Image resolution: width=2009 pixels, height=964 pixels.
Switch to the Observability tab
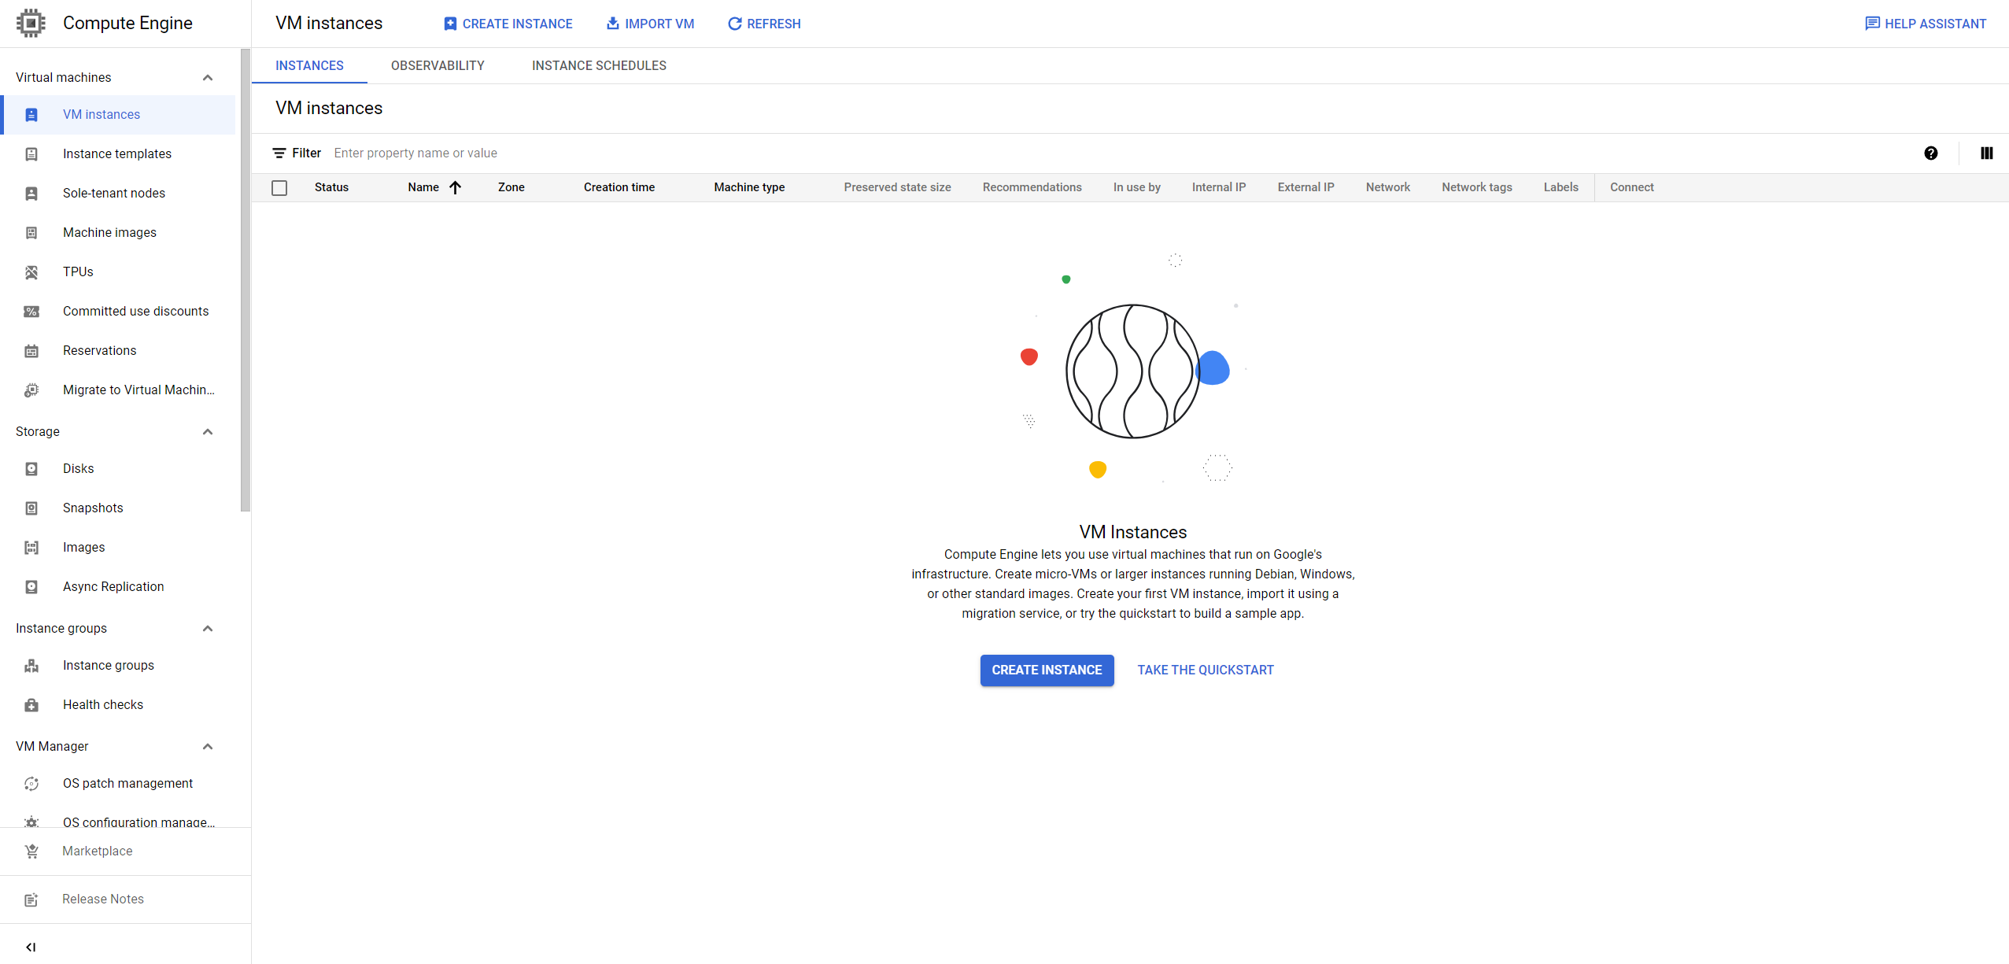438,66
